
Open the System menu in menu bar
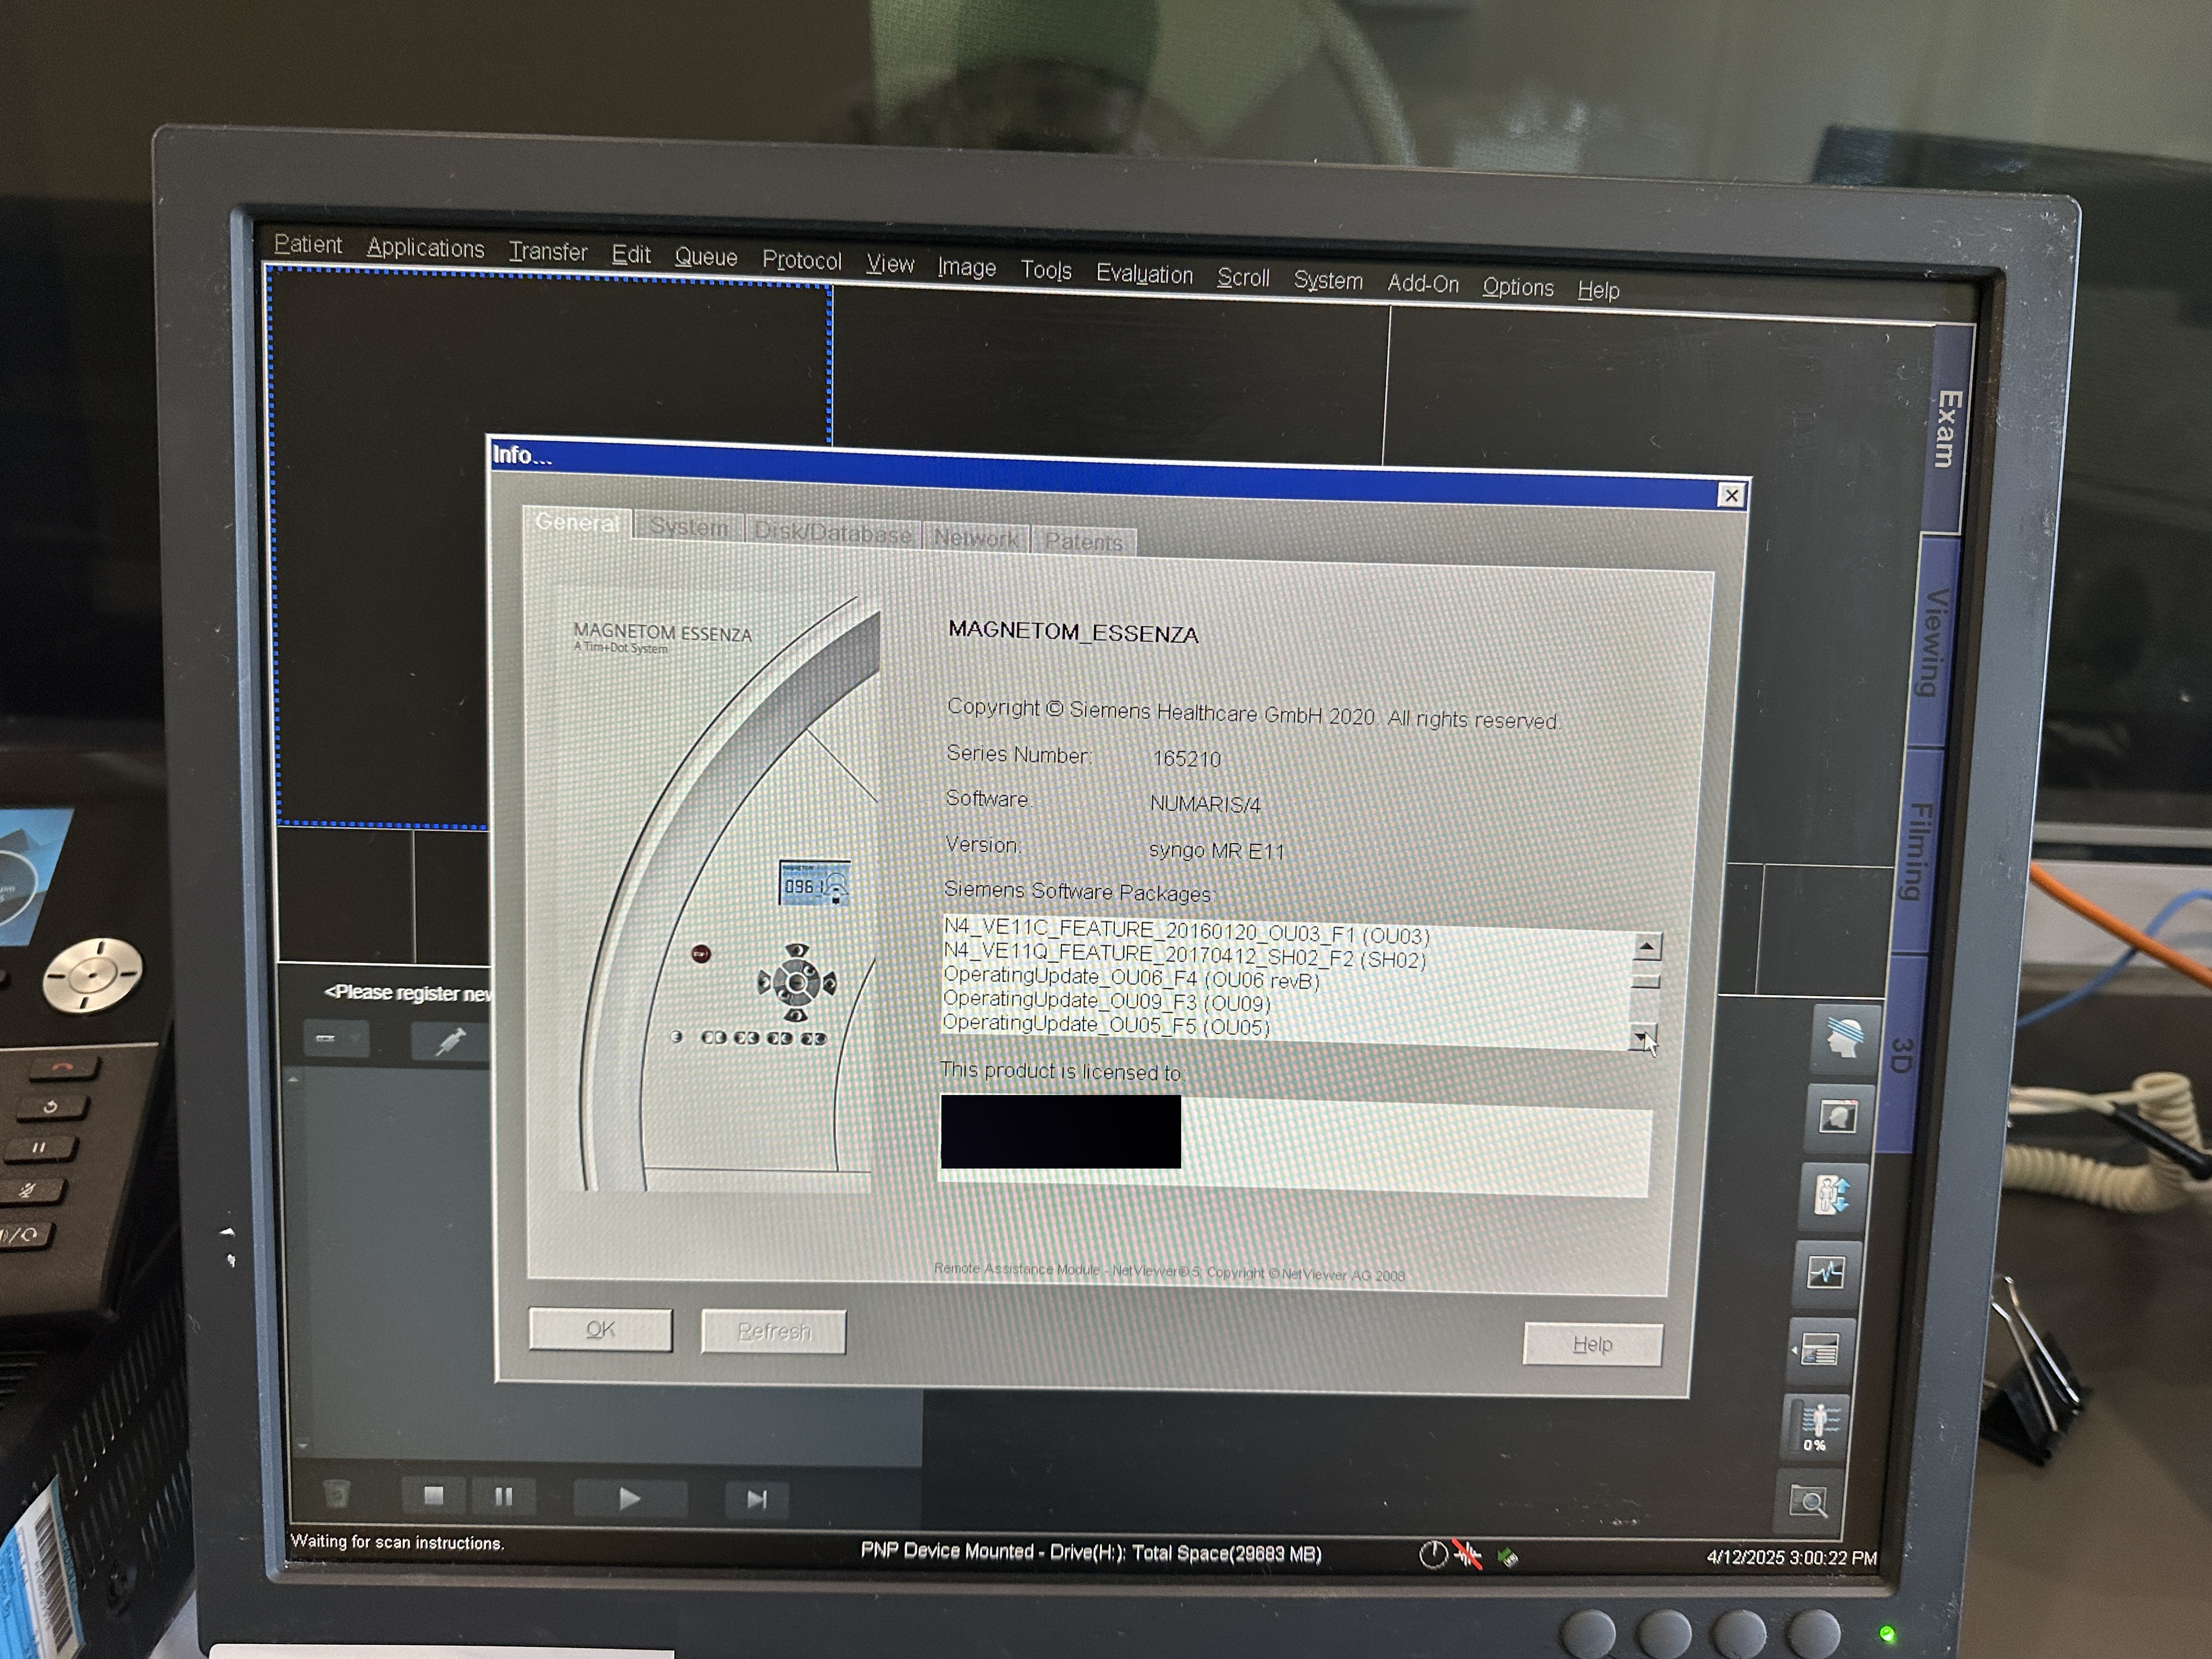1327,281
